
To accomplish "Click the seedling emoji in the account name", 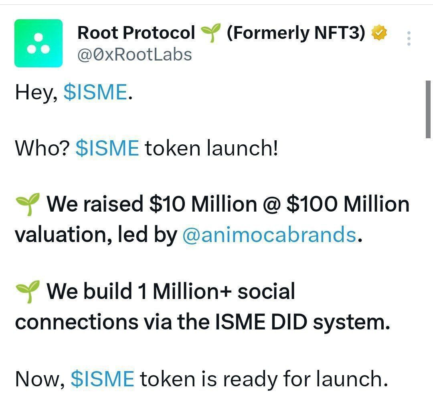I will (x=211, y=33).
